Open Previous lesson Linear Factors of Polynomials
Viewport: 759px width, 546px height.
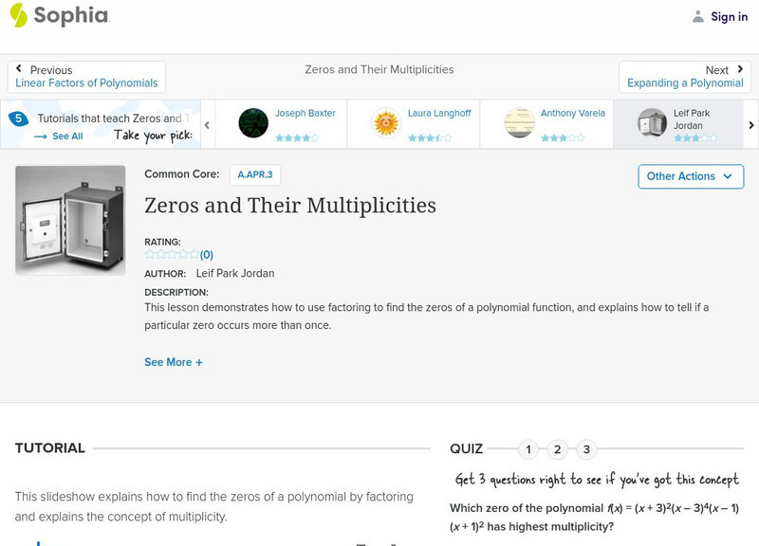(86, 77)
